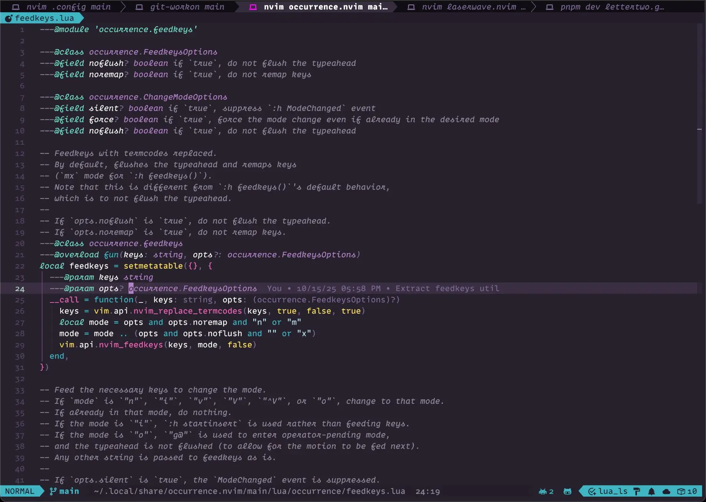Click the comment 'Feedkeys with termcodes replaced.'
706x502 pixels.
[x=135, y=153]
